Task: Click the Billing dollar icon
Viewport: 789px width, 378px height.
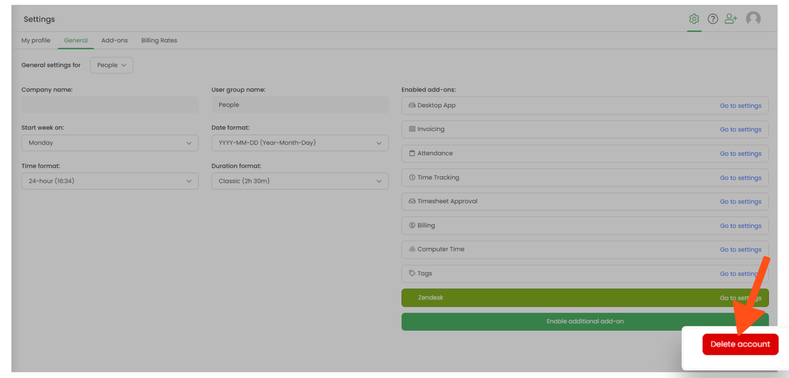Action: [x=412, y=225]
